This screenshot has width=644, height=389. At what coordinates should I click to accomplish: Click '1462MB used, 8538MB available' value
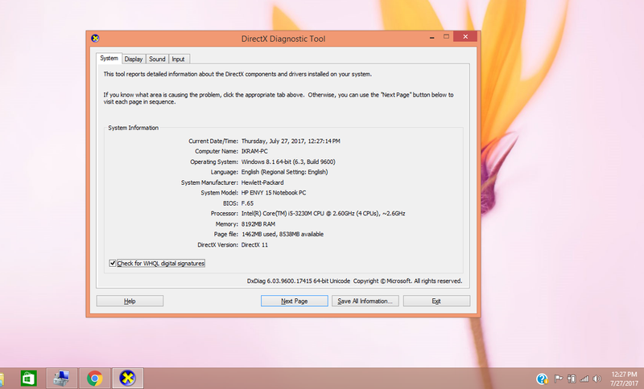tap(283, 235)
